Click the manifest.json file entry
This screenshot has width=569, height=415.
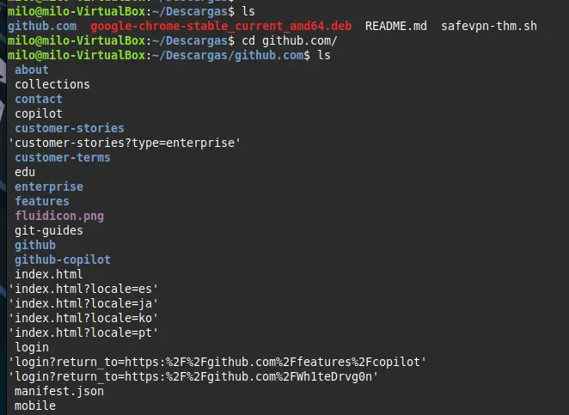[x=59, y=391]
